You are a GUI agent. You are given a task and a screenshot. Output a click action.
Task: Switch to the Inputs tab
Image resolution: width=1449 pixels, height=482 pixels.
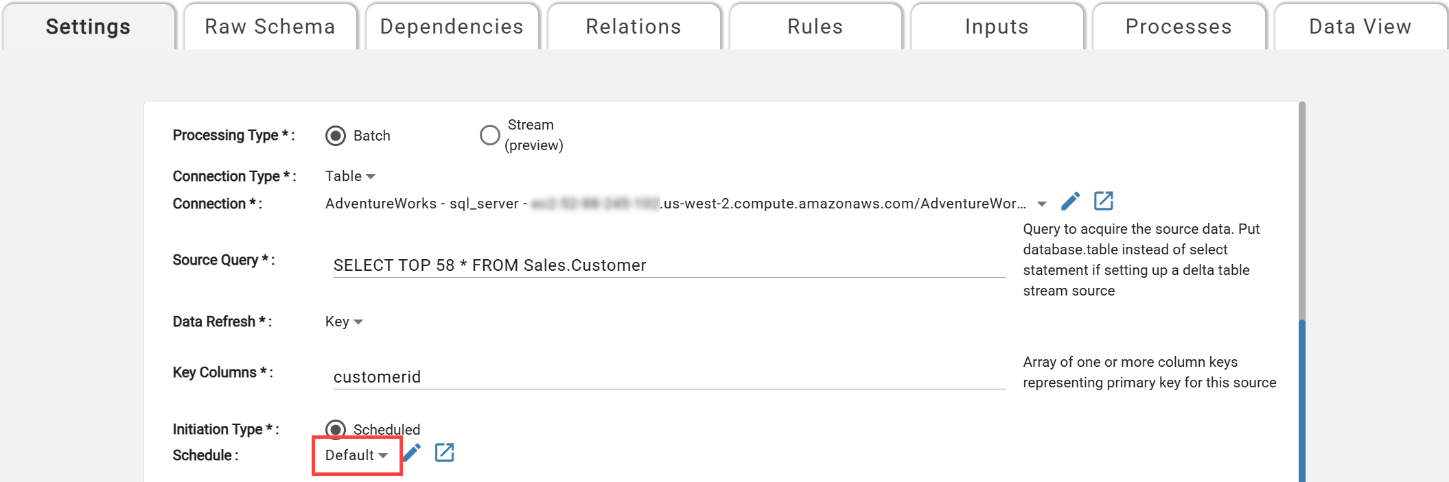point(997,27)
